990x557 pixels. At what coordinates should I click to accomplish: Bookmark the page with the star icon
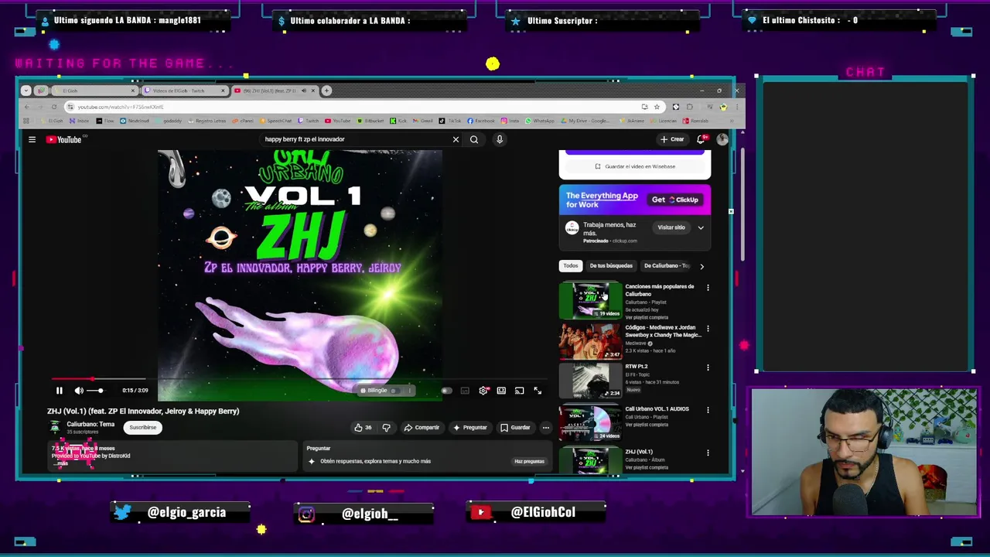[657, 107]
